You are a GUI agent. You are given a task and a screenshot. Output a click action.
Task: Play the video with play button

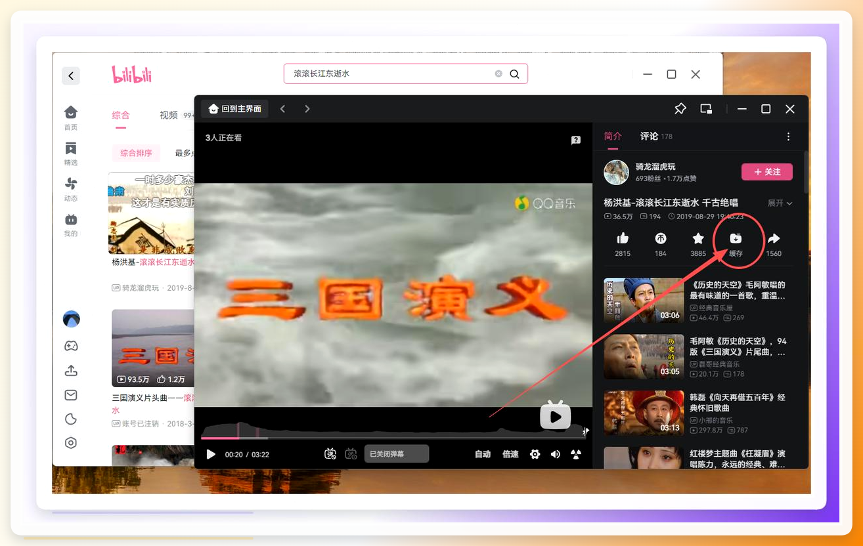(x=211, y=454)
